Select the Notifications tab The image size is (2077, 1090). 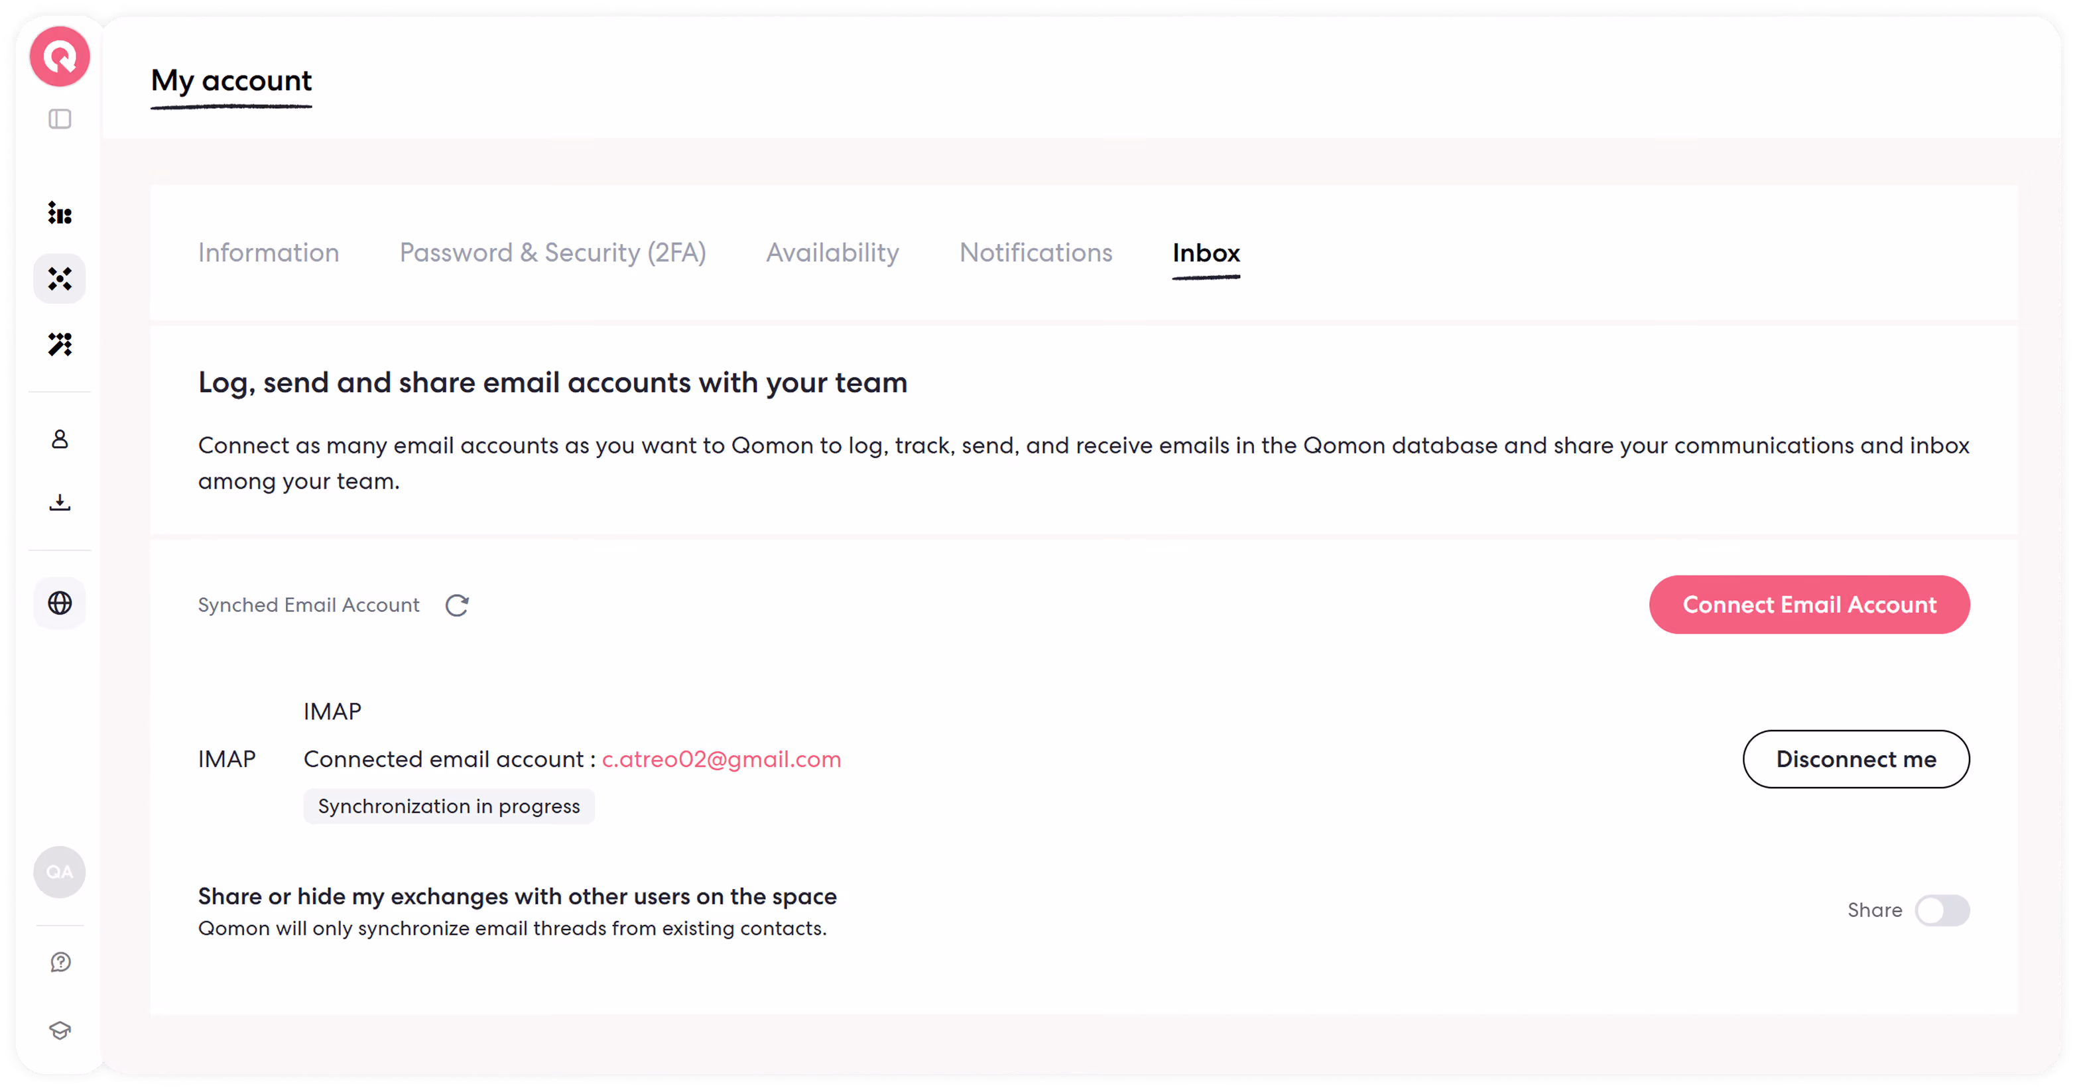[x=1036, y=253]
